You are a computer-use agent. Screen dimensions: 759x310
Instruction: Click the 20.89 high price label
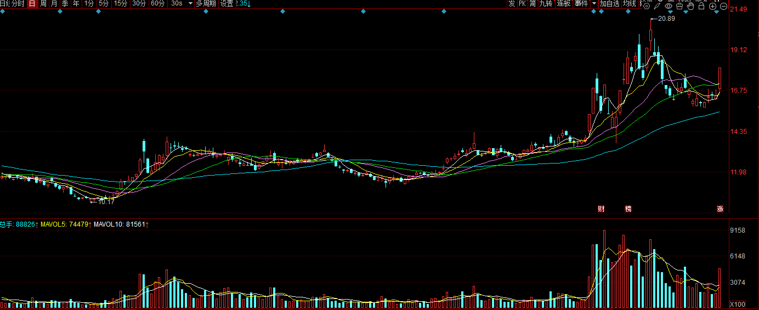pyautogui.click(x=666, y=19)
